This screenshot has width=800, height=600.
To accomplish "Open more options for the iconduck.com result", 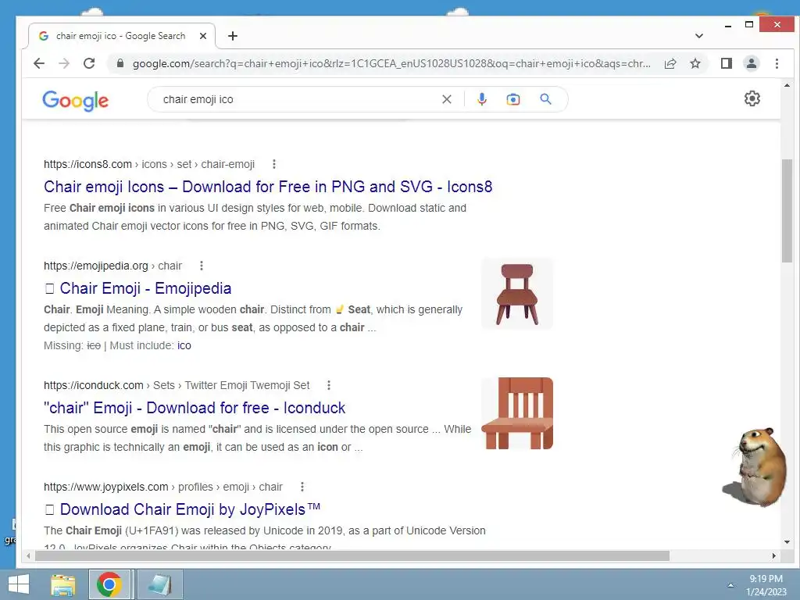I will coord(329,385).
